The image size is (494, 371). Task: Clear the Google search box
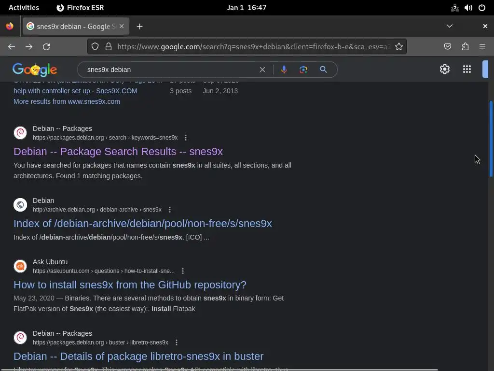[262, 70]
